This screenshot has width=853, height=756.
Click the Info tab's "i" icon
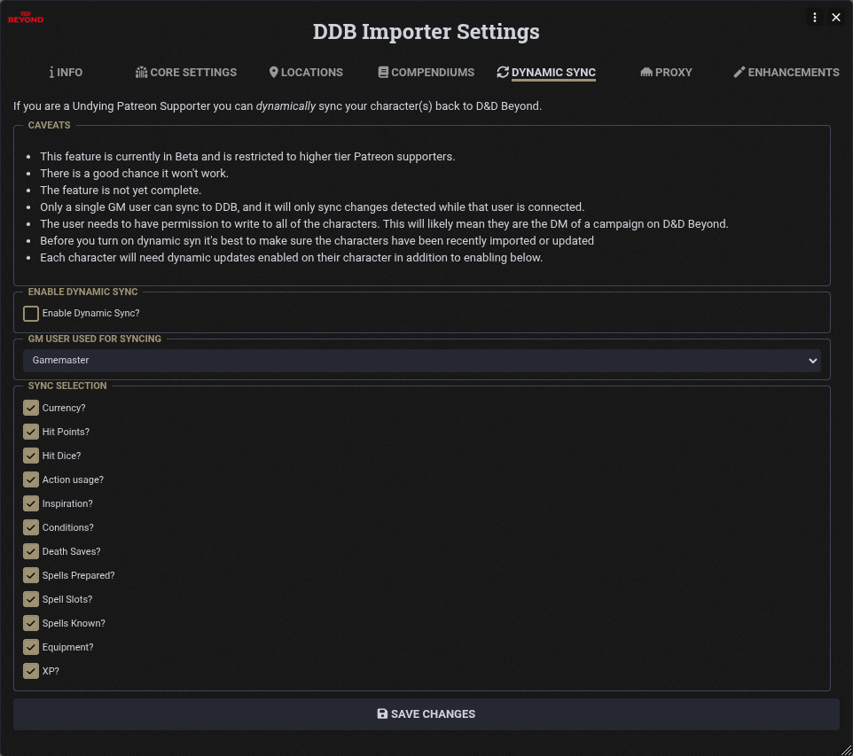(51, 73)
